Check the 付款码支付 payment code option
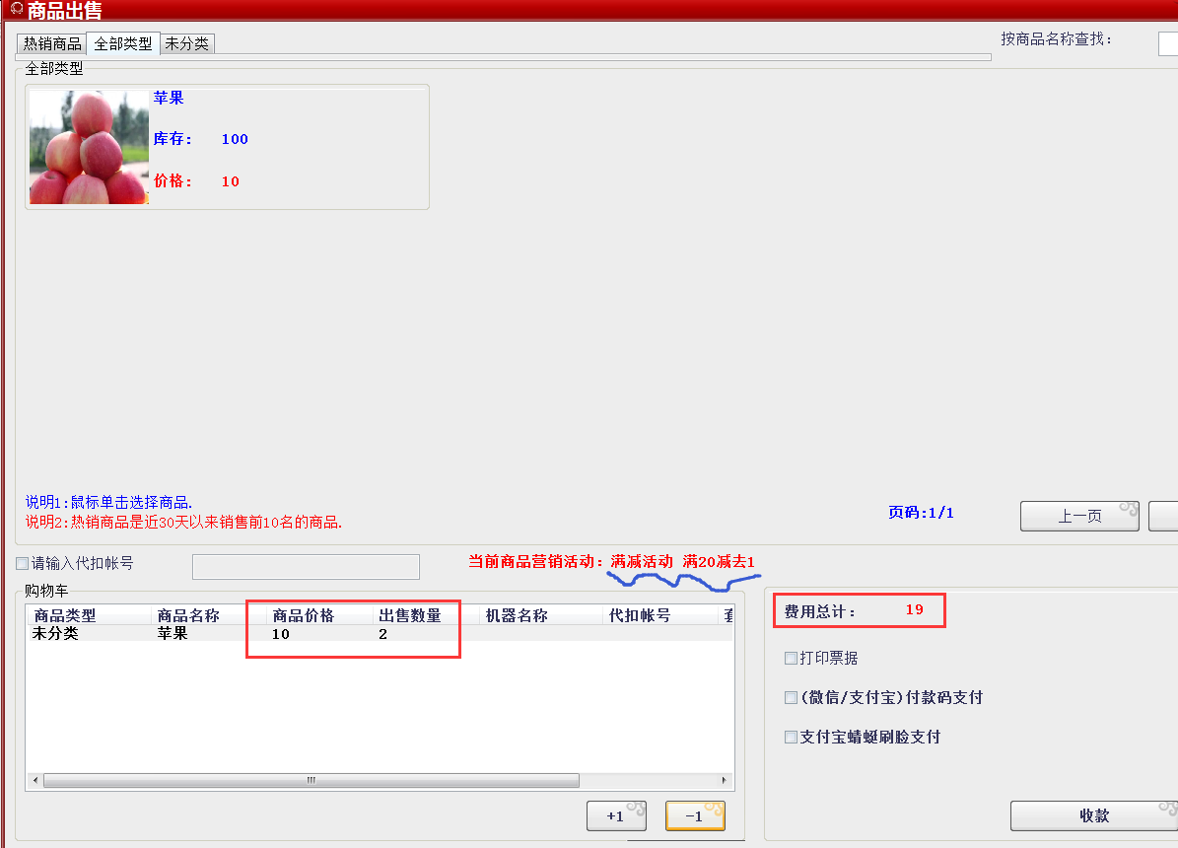The height and width of the screenshot is (848, 1178). 791,697
